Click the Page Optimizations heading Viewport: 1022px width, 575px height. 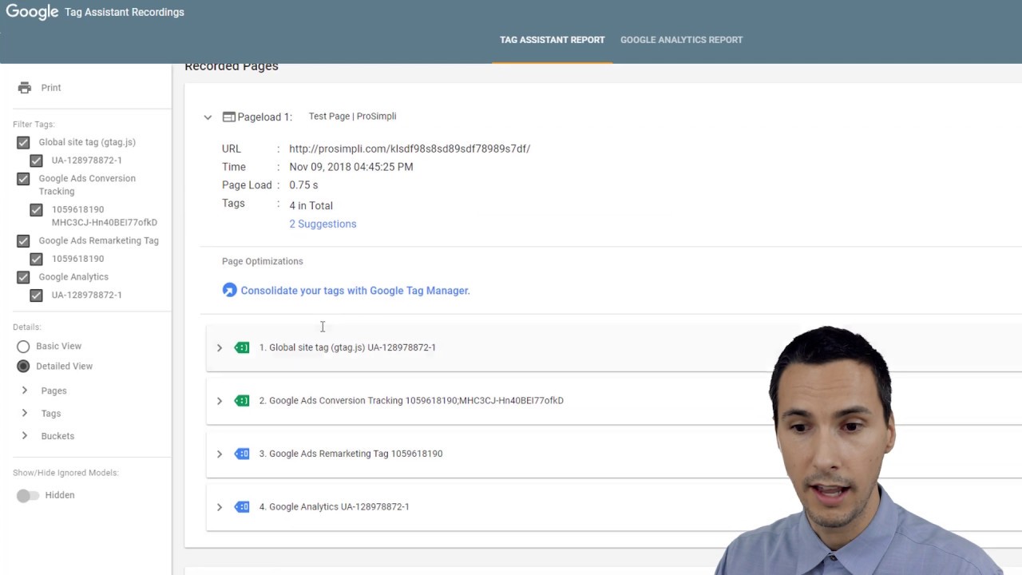point(263,261)
